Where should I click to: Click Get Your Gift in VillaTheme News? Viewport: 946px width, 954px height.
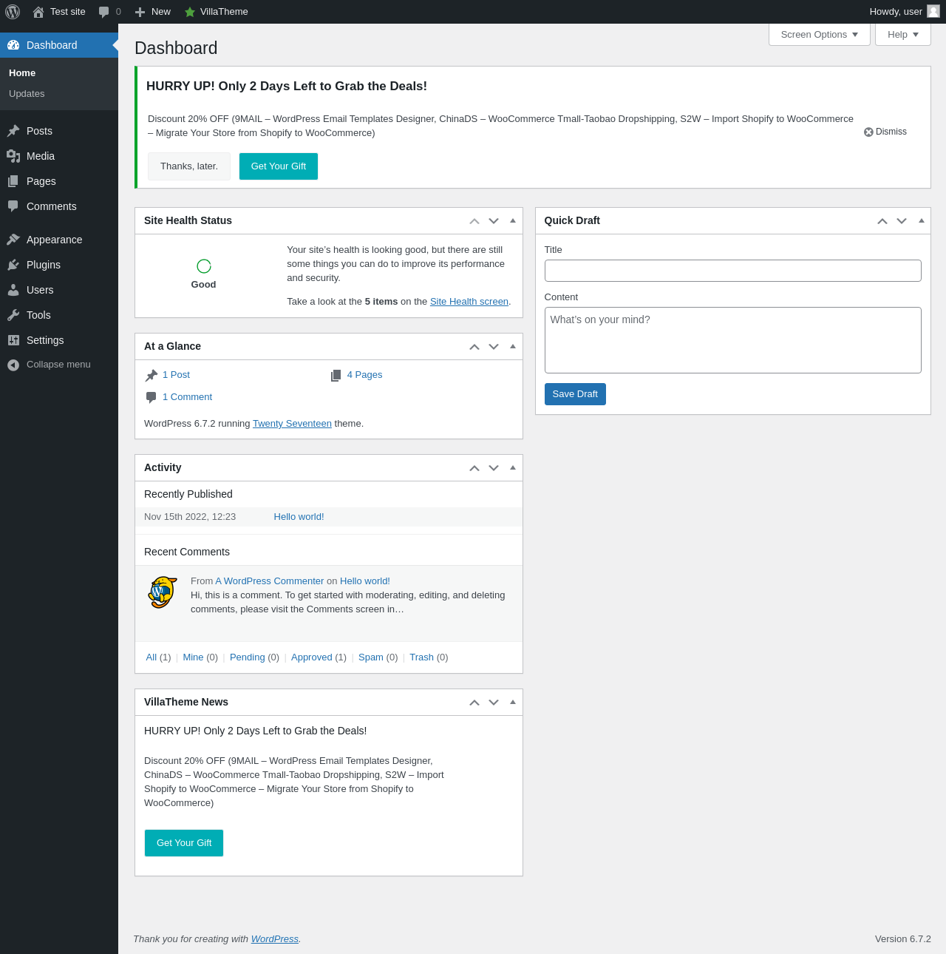click(x=184, y=843)
